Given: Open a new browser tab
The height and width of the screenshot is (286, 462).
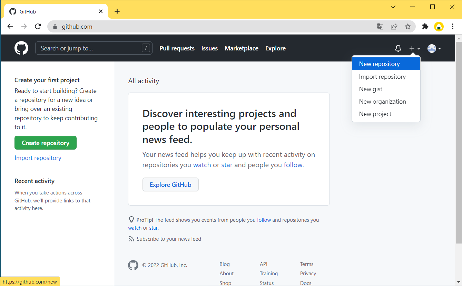Looking at the screenshot, I should [117, 11].
